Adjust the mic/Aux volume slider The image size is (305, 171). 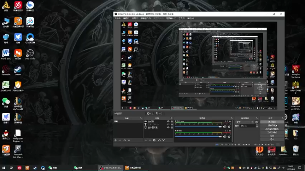pyautogui.click(x=198, y=127)
